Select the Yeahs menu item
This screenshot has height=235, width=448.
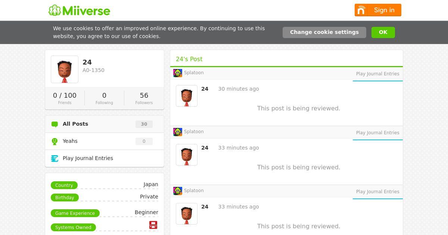point(105,141)
